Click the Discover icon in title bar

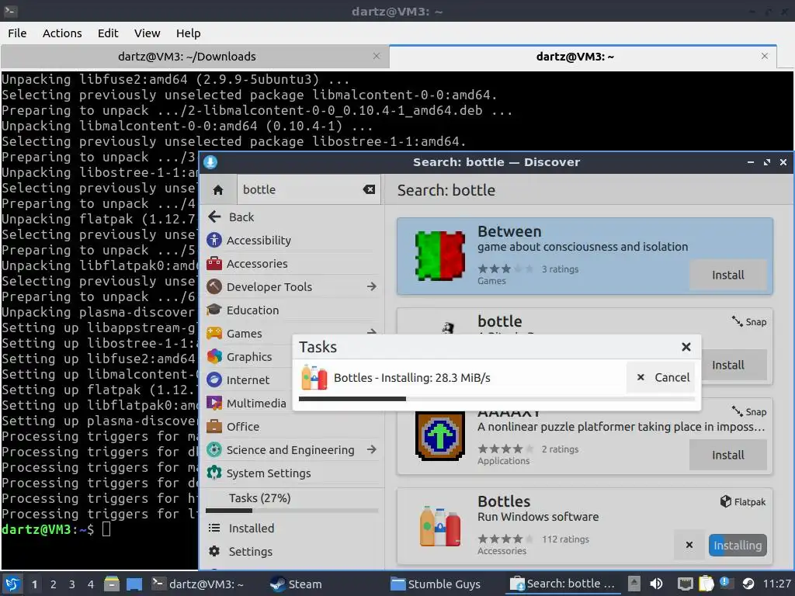tap(210, 162)
